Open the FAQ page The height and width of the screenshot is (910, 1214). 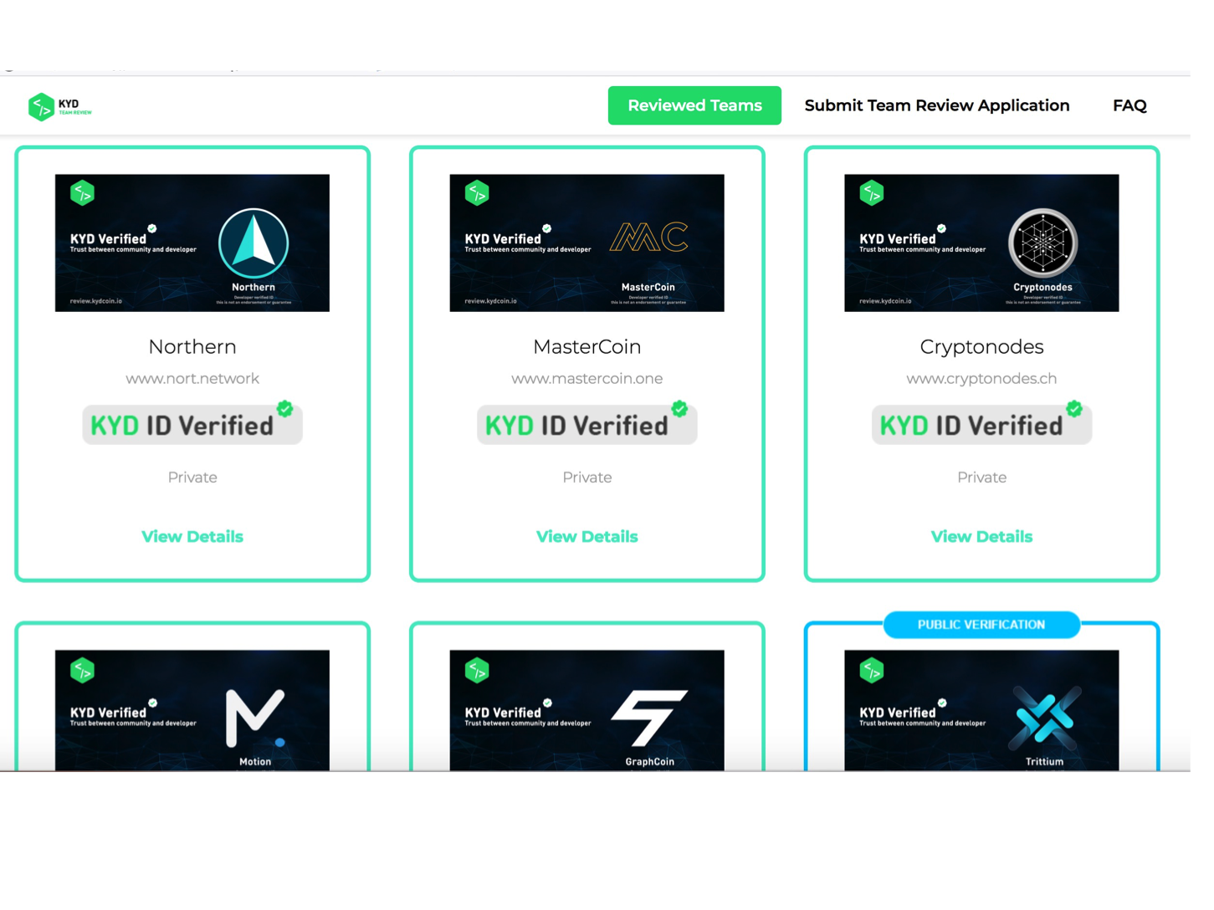click(1129, 105)
